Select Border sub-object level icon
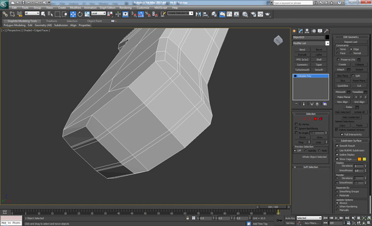372x226 pixels. point(310,119)
